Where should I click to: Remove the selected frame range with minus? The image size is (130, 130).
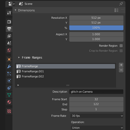pos(121,70)
